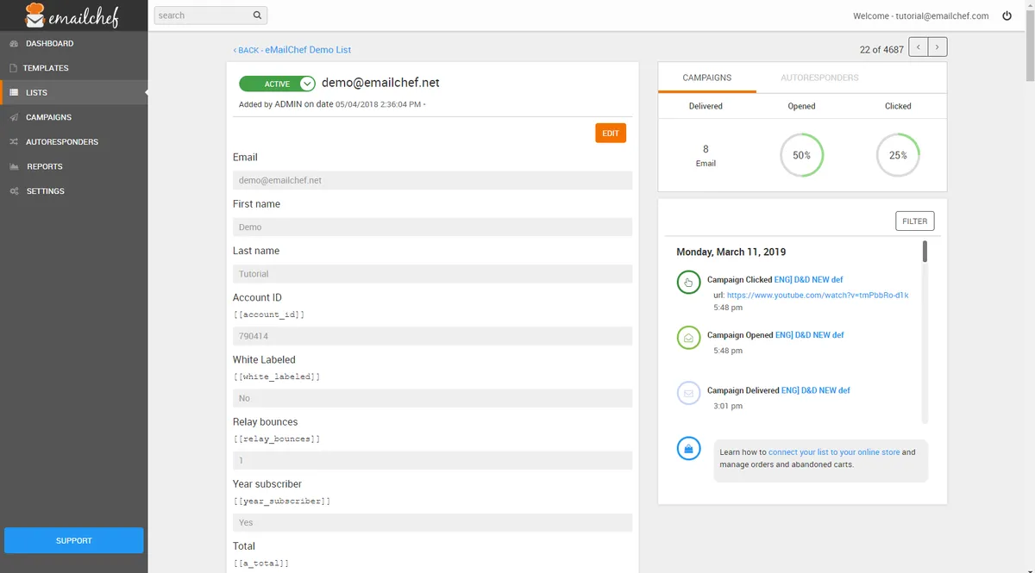The image size is (1035, 573).
Task: Open Dashboard from the sidebar
Action: pyautogui.click(x=49, y=43)
